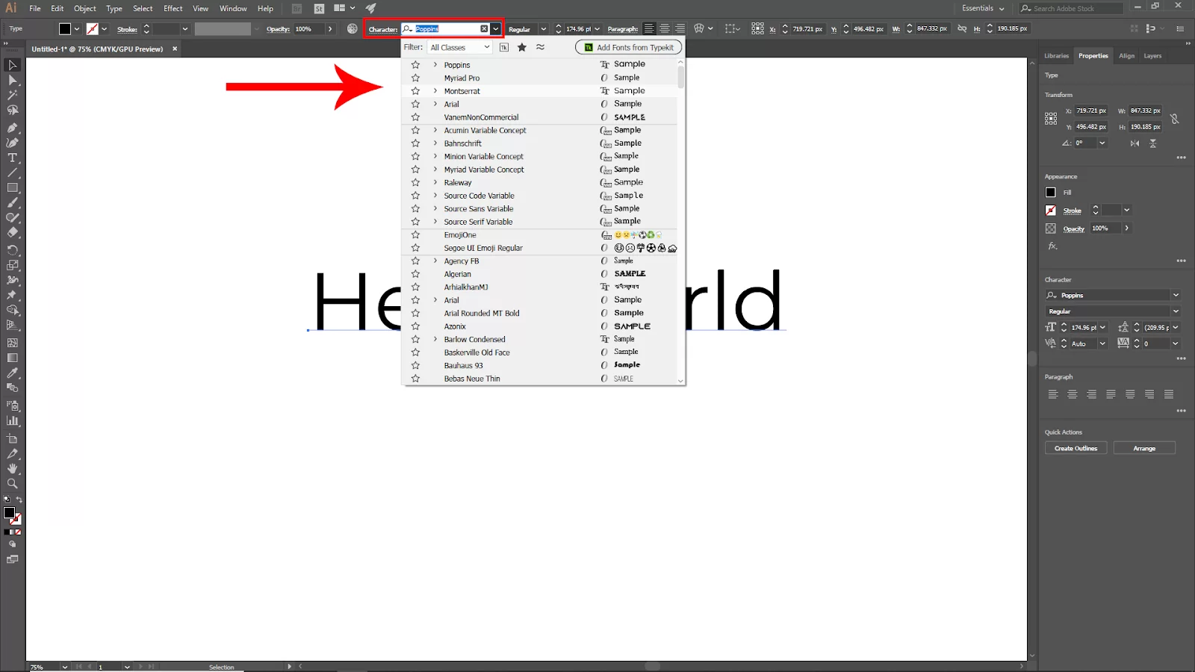Click the Appearance Stroke swatch
This screenshot has width=1195, height=672.
coord(1051,211)
